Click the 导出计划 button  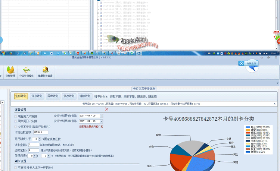coord(53,96)
